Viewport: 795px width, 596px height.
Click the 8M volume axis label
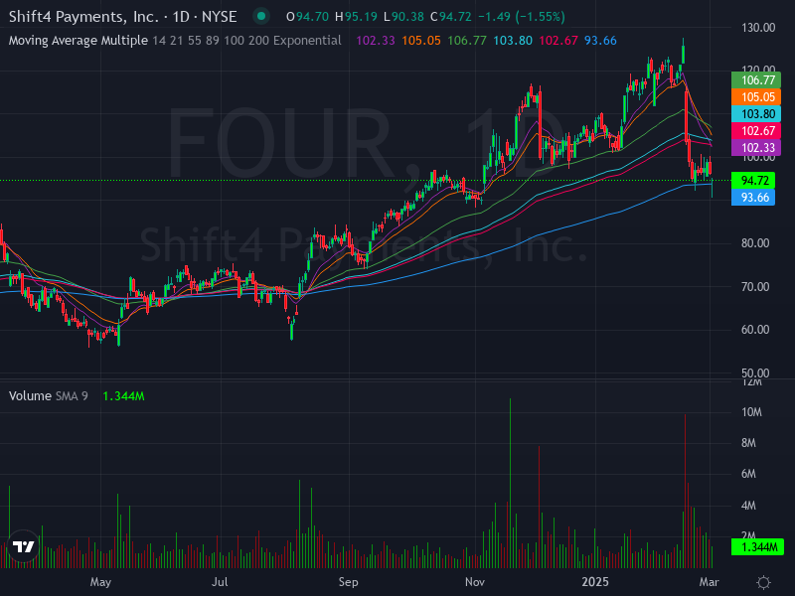click(749, 443)
